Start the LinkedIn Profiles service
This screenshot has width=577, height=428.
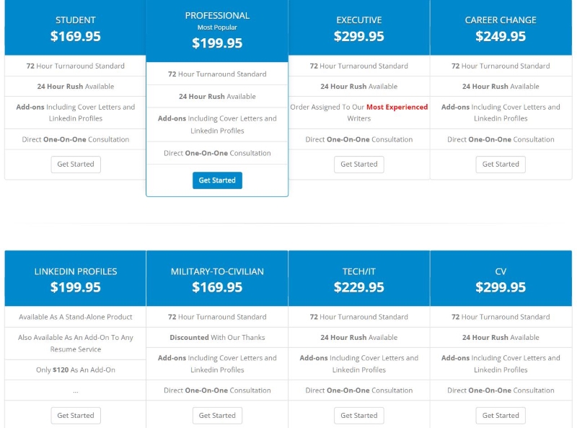tap(76, 416)
